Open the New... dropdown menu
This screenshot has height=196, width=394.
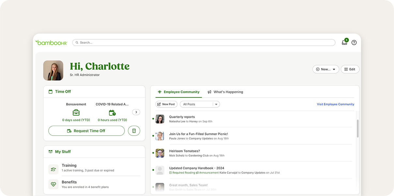coord(326,69)
